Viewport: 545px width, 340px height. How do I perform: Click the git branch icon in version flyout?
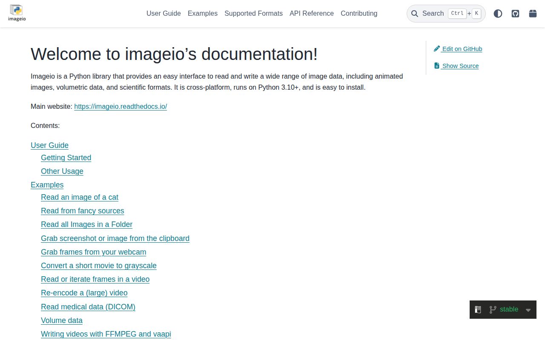493,310
